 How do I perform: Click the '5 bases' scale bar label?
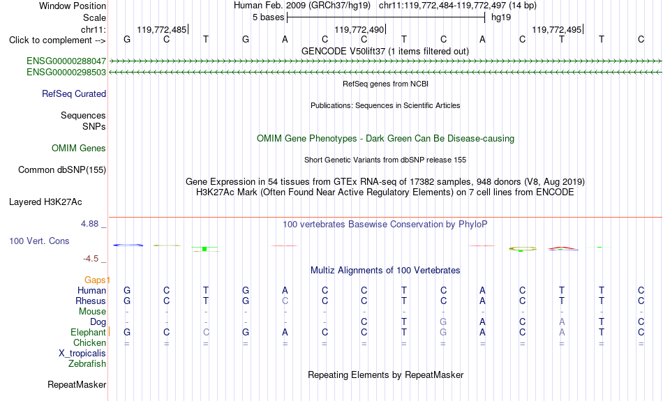point(269,17)
